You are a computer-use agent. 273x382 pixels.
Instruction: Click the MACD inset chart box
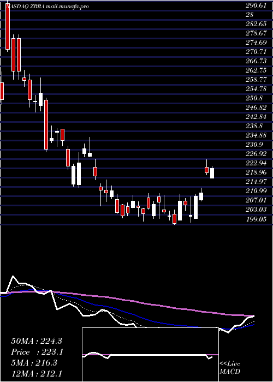pos(150,355)
